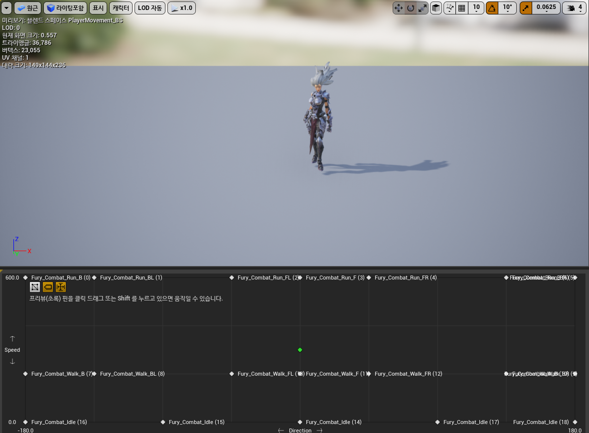Select the Fury_Combat_Idle (14) sample point
The height and width of the screenshot is (433, 589).
click(300, 422)
